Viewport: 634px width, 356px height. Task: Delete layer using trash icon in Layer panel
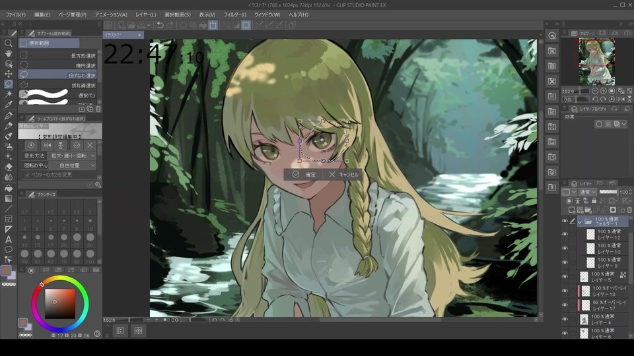pyautogui.click(x=629, y=210)
